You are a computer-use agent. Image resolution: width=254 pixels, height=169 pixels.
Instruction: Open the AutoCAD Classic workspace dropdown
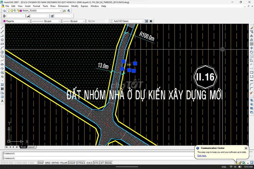click(x=143, y=21)
